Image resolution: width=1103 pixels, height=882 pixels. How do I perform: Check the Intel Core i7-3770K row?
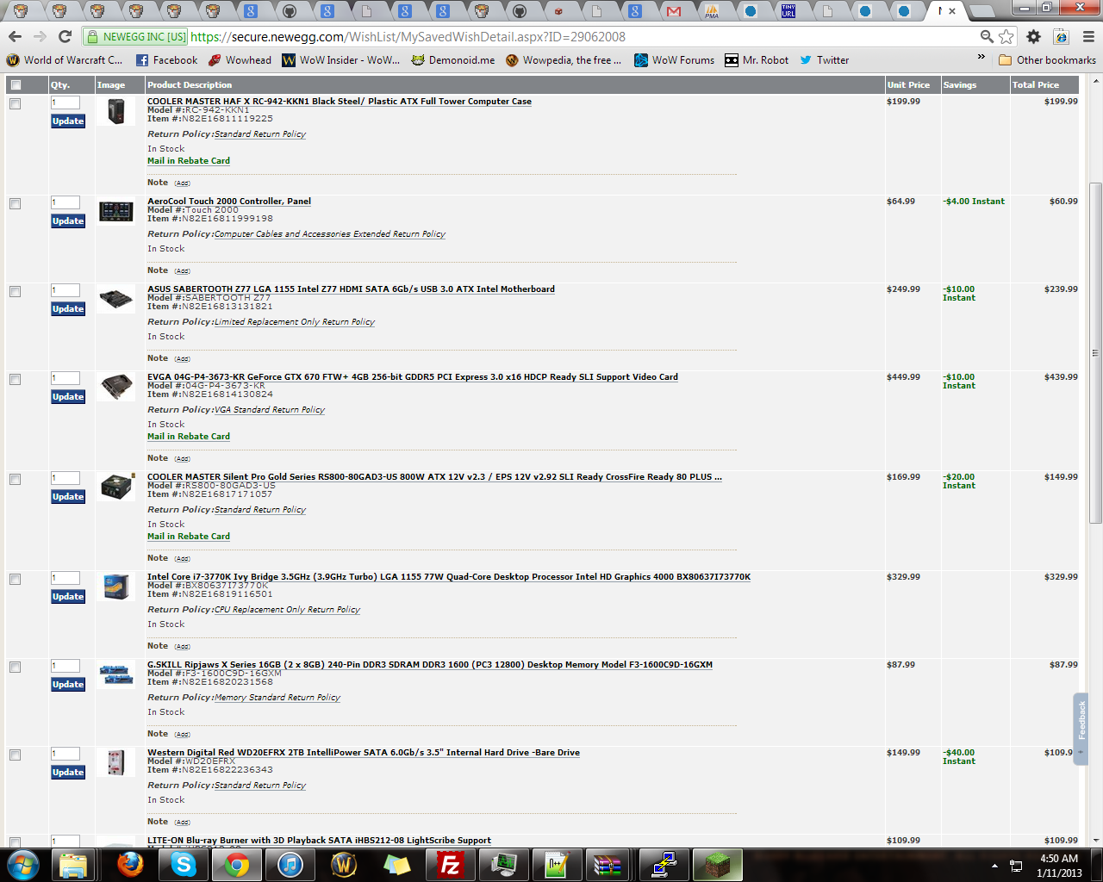(16, 579)
